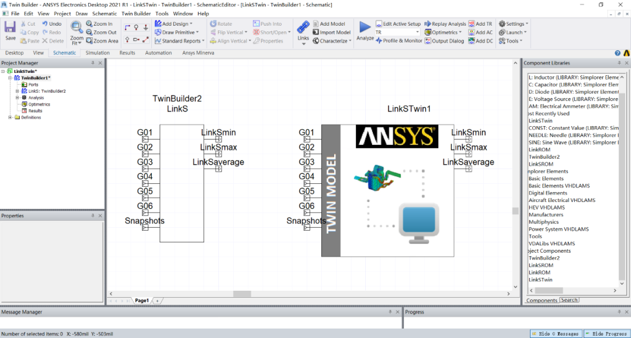Toggle the Progress panel auto-hide pin
Image resolution: width=631 pixels, height=338 pixels.
[x=619, y=312]
